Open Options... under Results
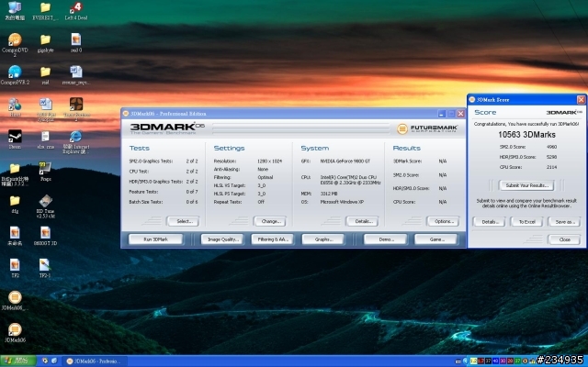 [x=443, y=221]
